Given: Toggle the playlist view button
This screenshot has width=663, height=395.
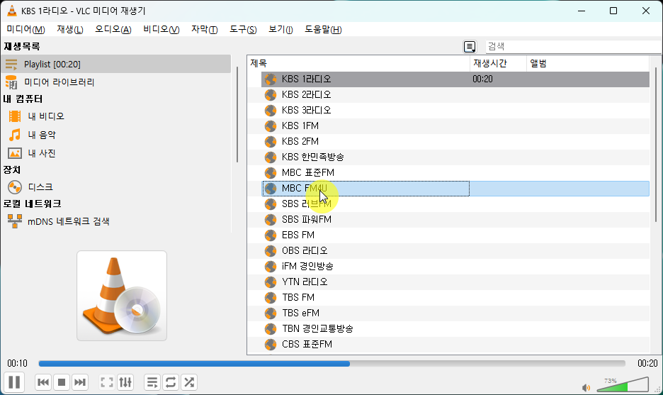Looking at the screenshot, I should 152,382.
